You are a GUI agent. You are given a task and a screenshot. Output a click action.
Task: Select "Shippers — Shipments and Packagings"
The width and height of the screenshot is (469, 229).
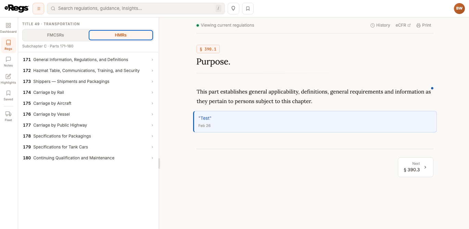(71, 82)
